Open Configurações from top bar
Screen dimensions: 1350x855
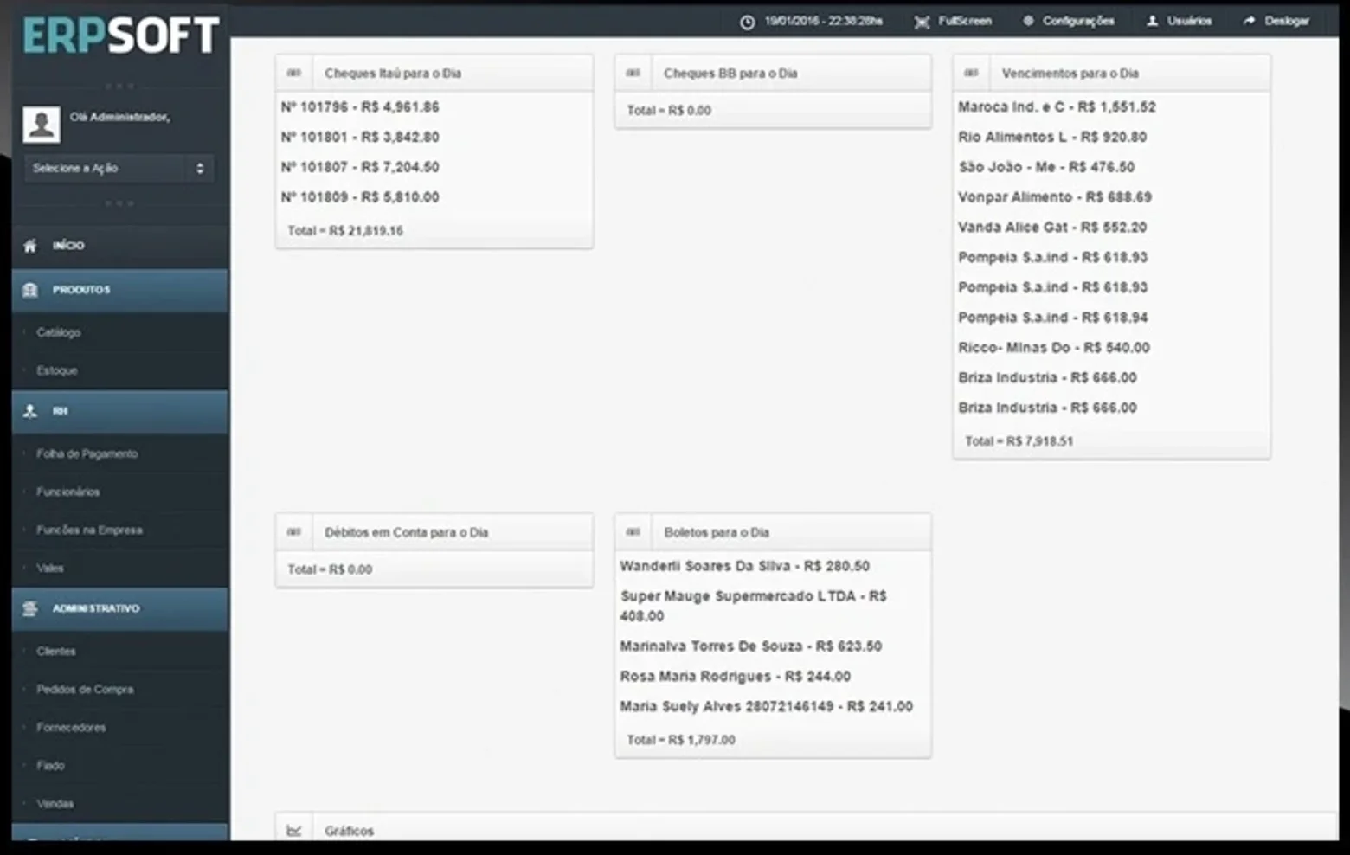[x=1078, y=21]
